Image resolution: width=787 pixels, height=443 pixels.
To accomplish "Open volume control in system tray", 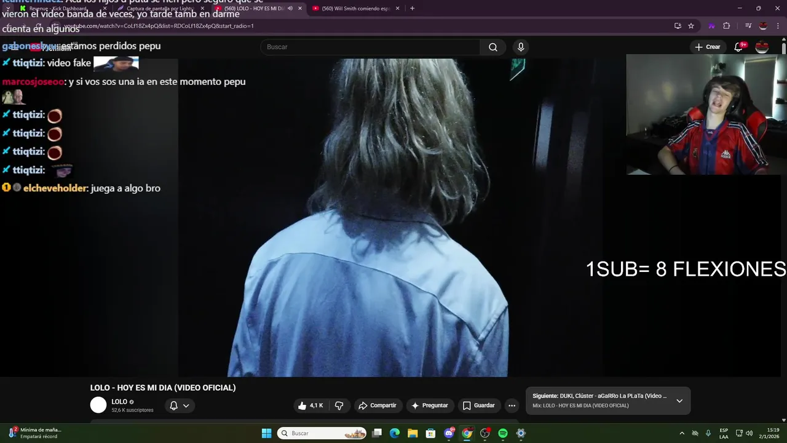I will [749, 433].
